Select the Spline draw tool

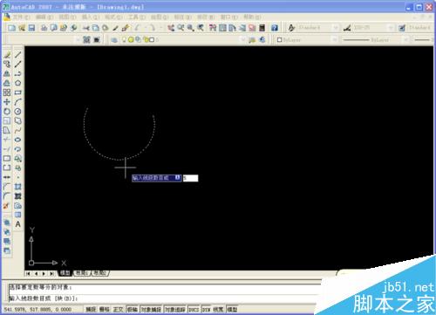coord(18,130)
